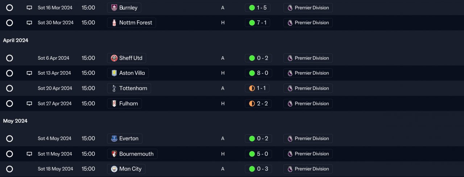Click the Nottm Forest club badge
This screenshot has width=464, height=177.
tap(114, 23)
